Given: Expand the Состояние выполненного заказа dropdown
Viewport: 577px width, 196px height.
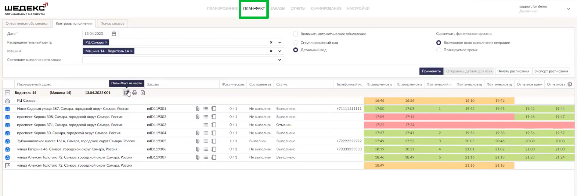Looking at the screenshot, I should (x=279, y=60).
